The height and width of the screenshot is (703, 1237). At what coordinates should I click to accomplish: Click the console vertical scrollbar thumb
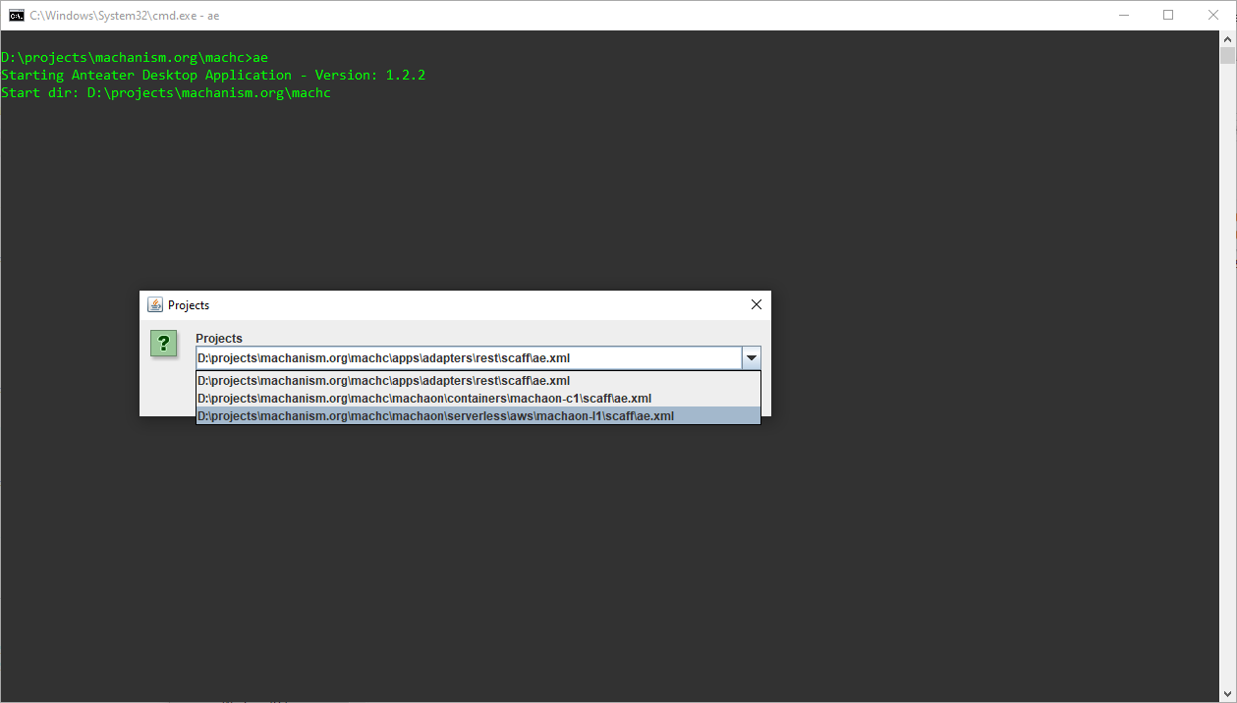pyautogui.click(x=1228, y=55)
